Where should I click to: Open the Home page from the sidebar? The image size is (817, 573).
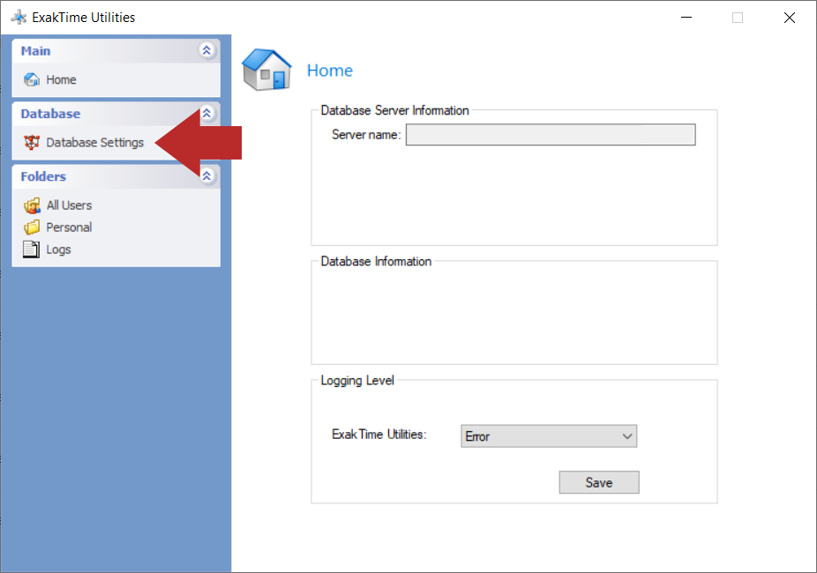[x=61, y=79]
